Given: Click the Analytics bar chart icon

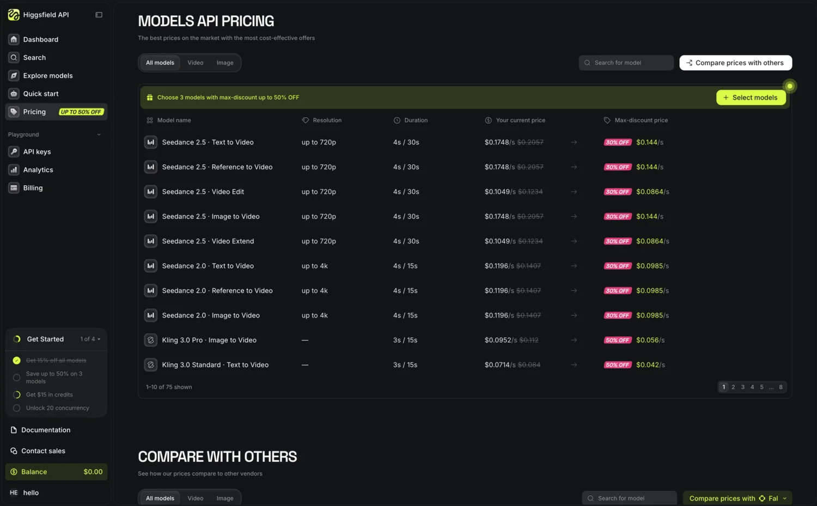Looking at the screenshot, I should (x=14, y=169).
